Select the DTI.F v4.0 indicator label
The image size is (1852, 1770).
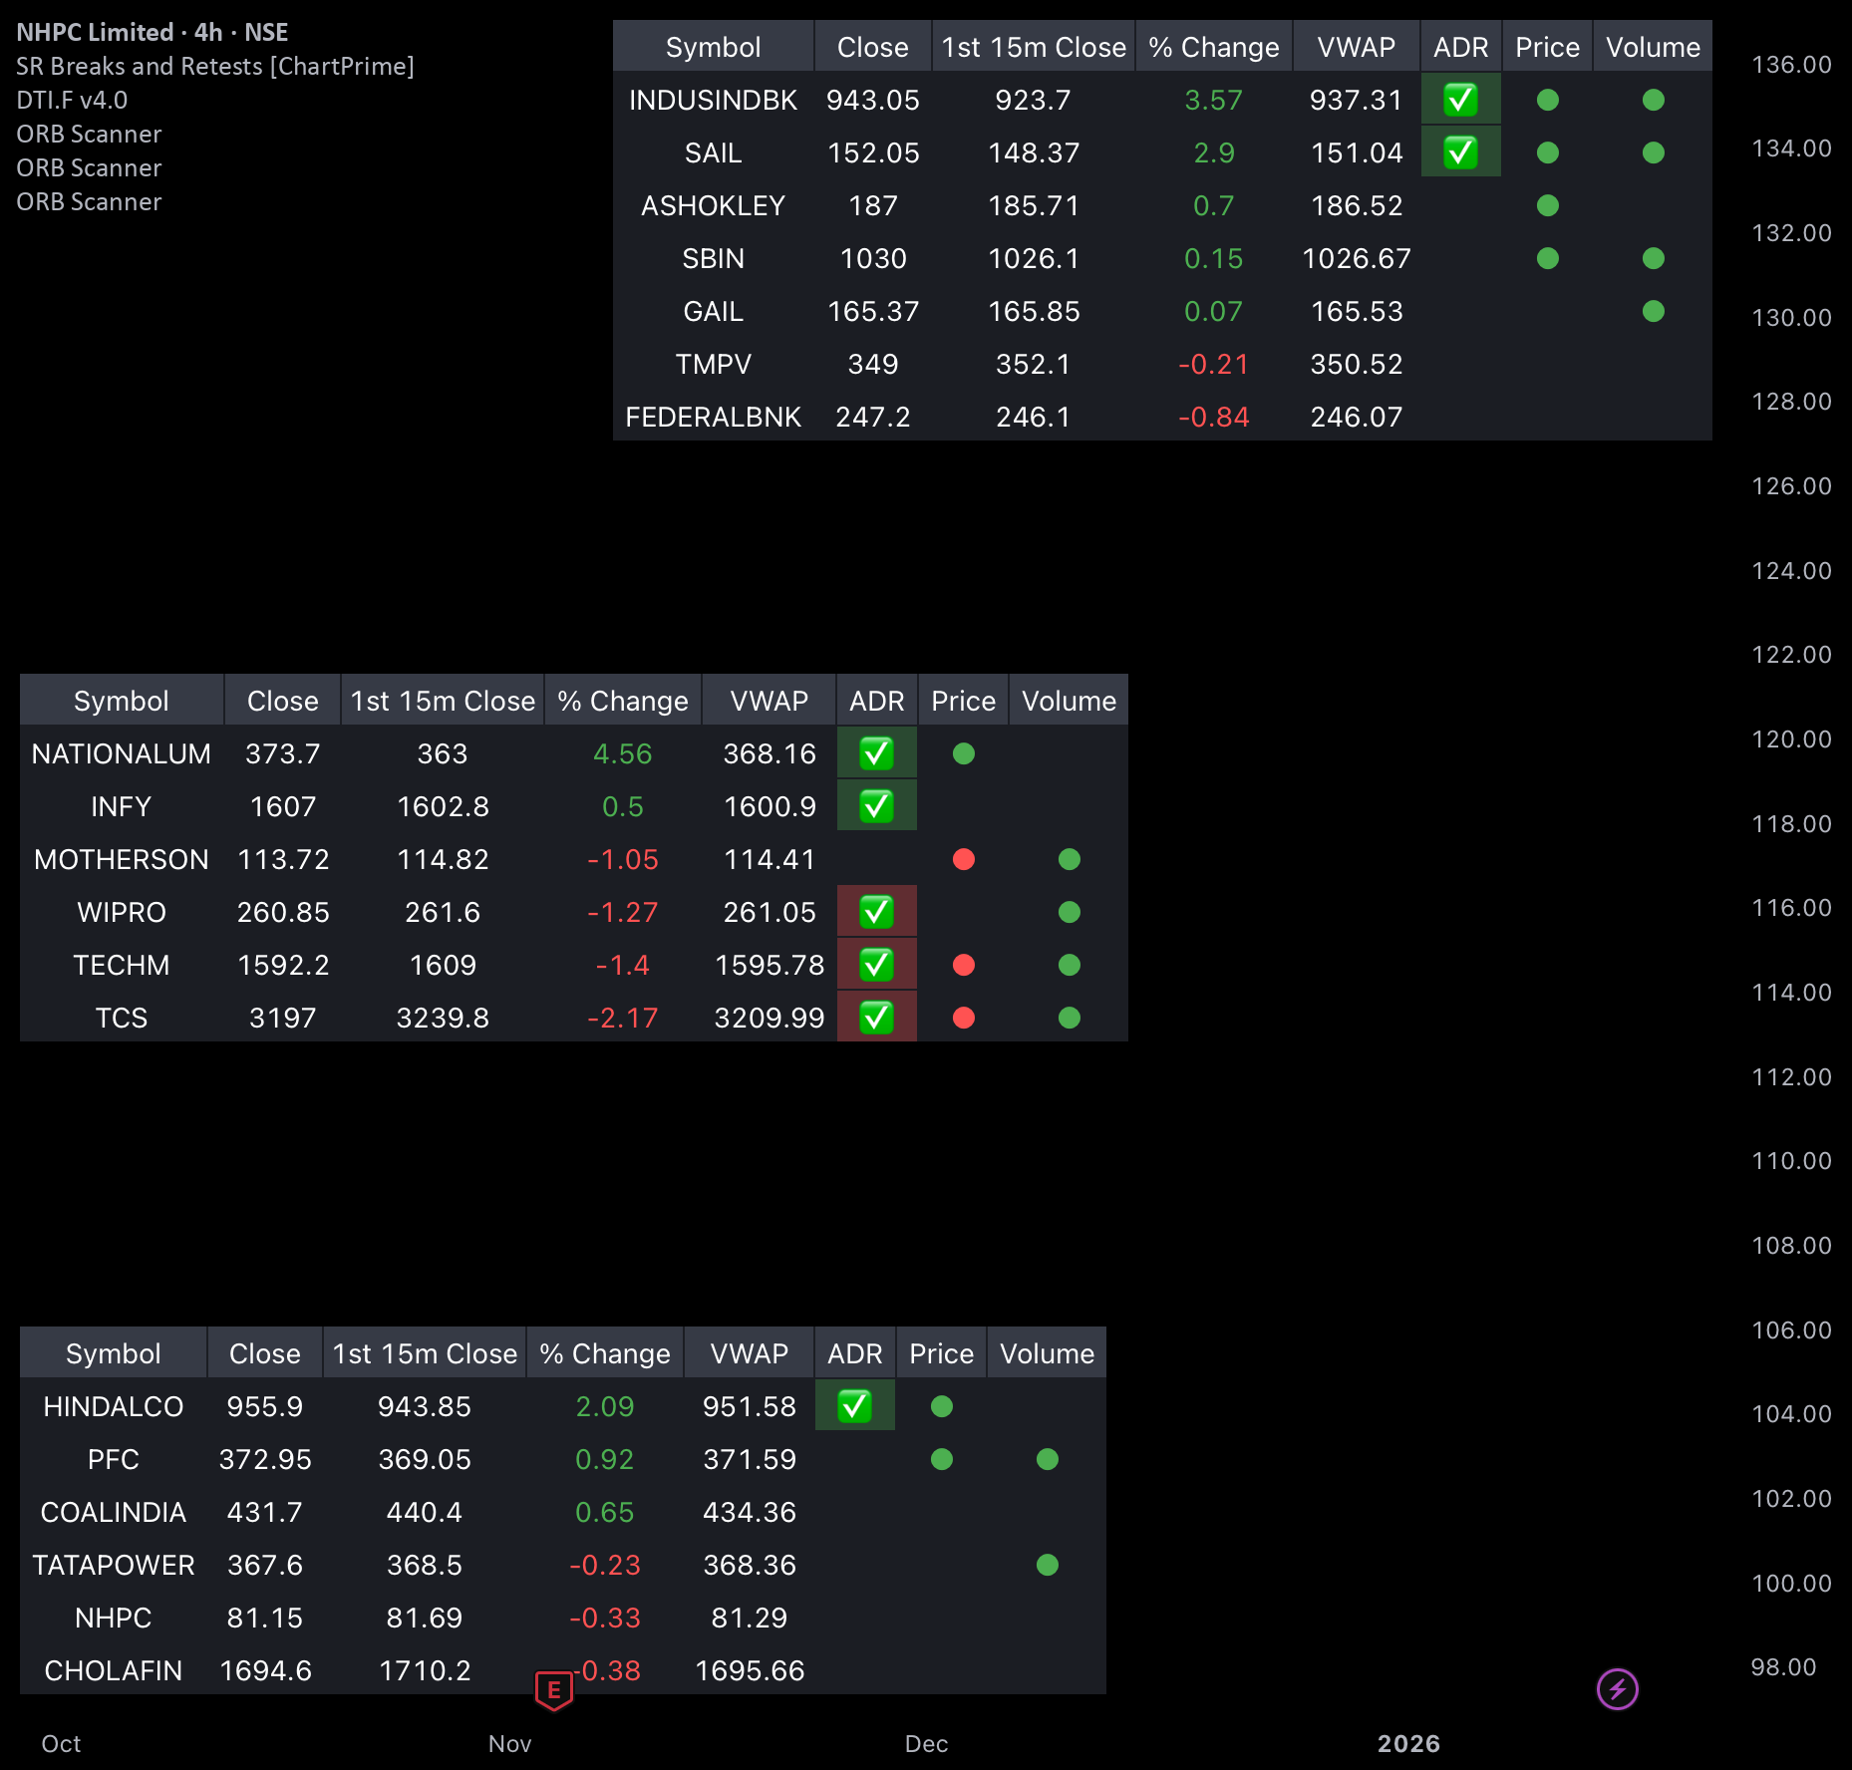point(72,100)
